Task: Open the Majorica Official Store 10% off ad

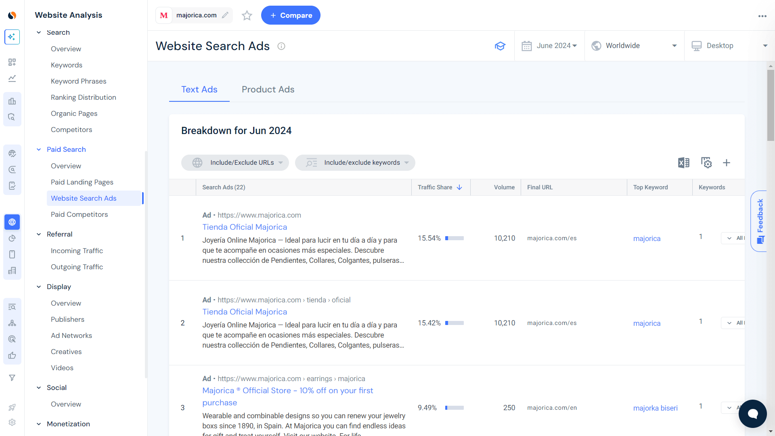Action: pos(288,396)
